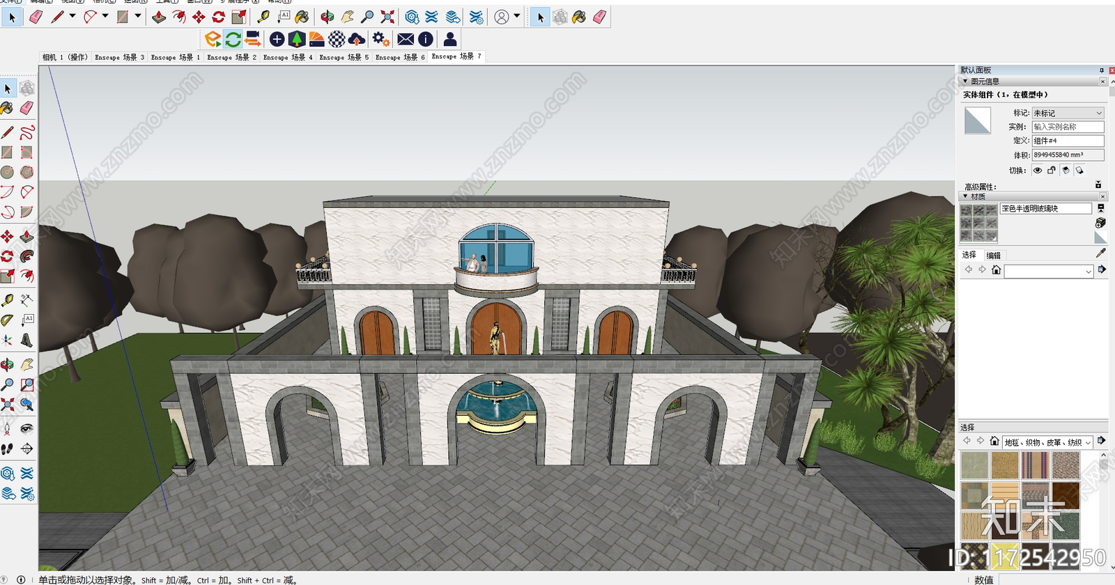Switch to 相机 1 (操作) scene tab
1115x585 pixels.
click(65, 57)
